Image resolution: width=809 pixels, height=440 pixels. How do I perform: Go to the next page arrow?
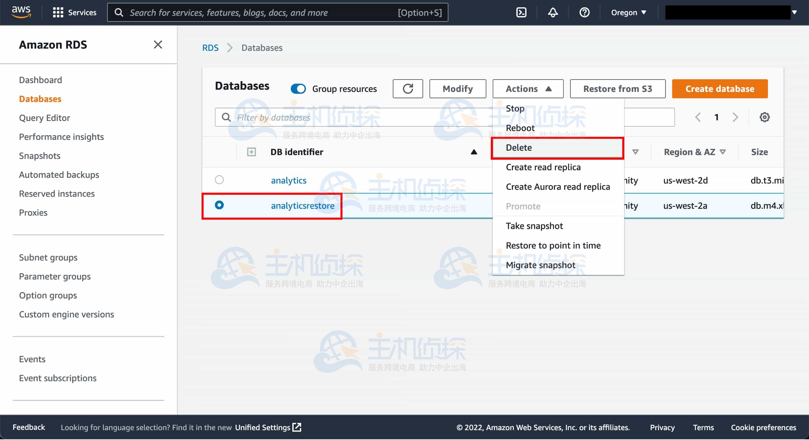(x=736, y=117)
